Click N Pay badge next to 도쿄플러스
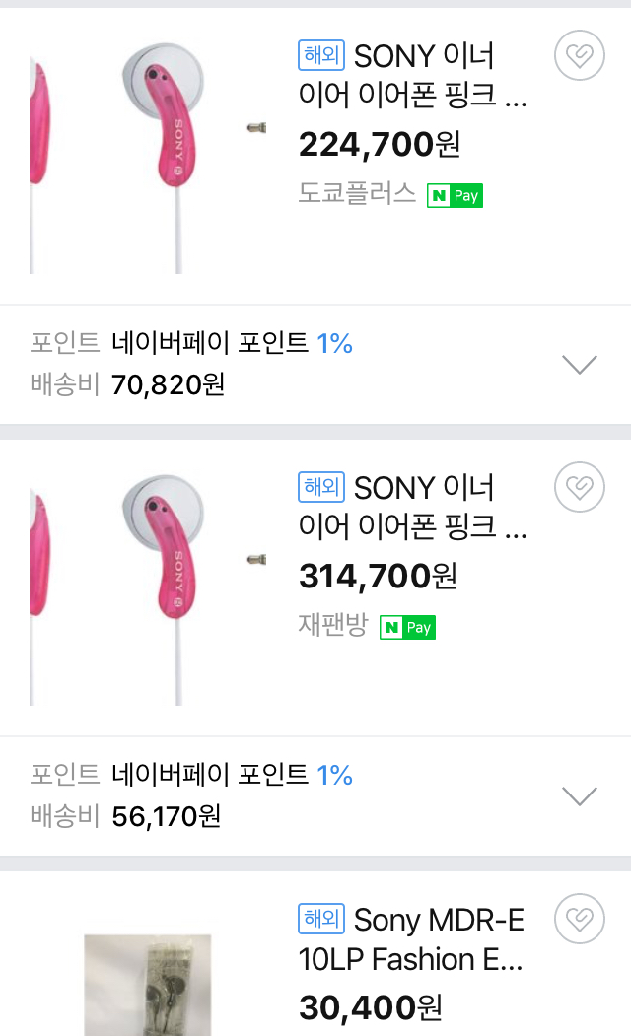Screen dimensions: 631x1036 click(x=455, y=195)
